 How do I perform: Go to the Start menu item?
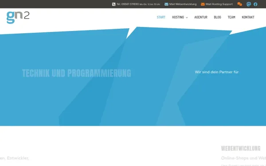click(x=161, y=17)
